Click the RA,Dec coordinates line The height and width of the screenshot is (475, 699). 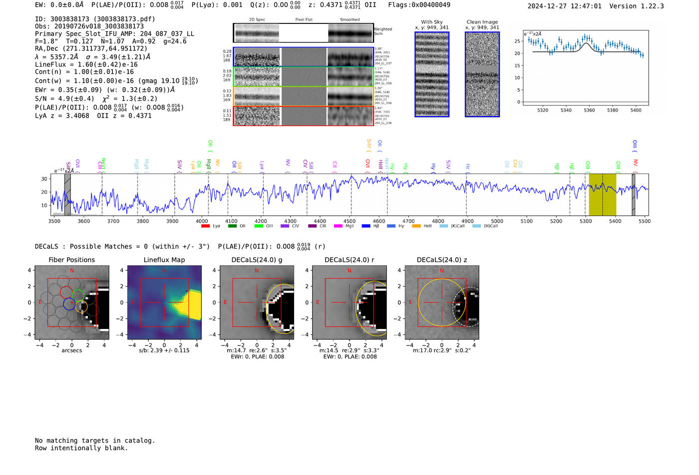[x=91, y=49]
